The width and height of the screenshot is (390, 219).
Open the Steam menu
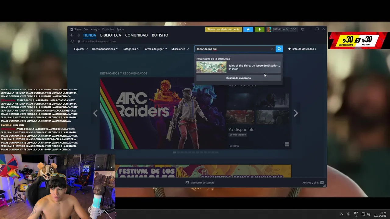point(78,30)
